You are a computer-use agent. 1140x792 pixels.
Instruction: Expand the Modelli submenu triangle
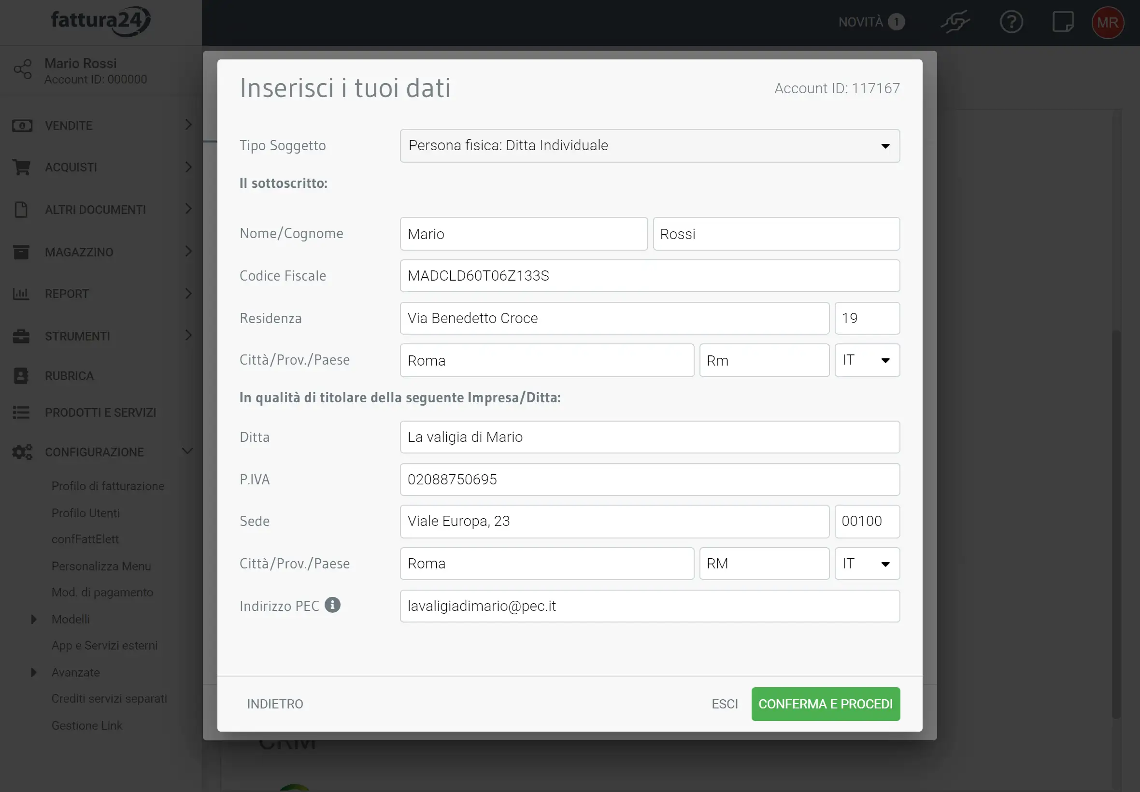[33, 619]
